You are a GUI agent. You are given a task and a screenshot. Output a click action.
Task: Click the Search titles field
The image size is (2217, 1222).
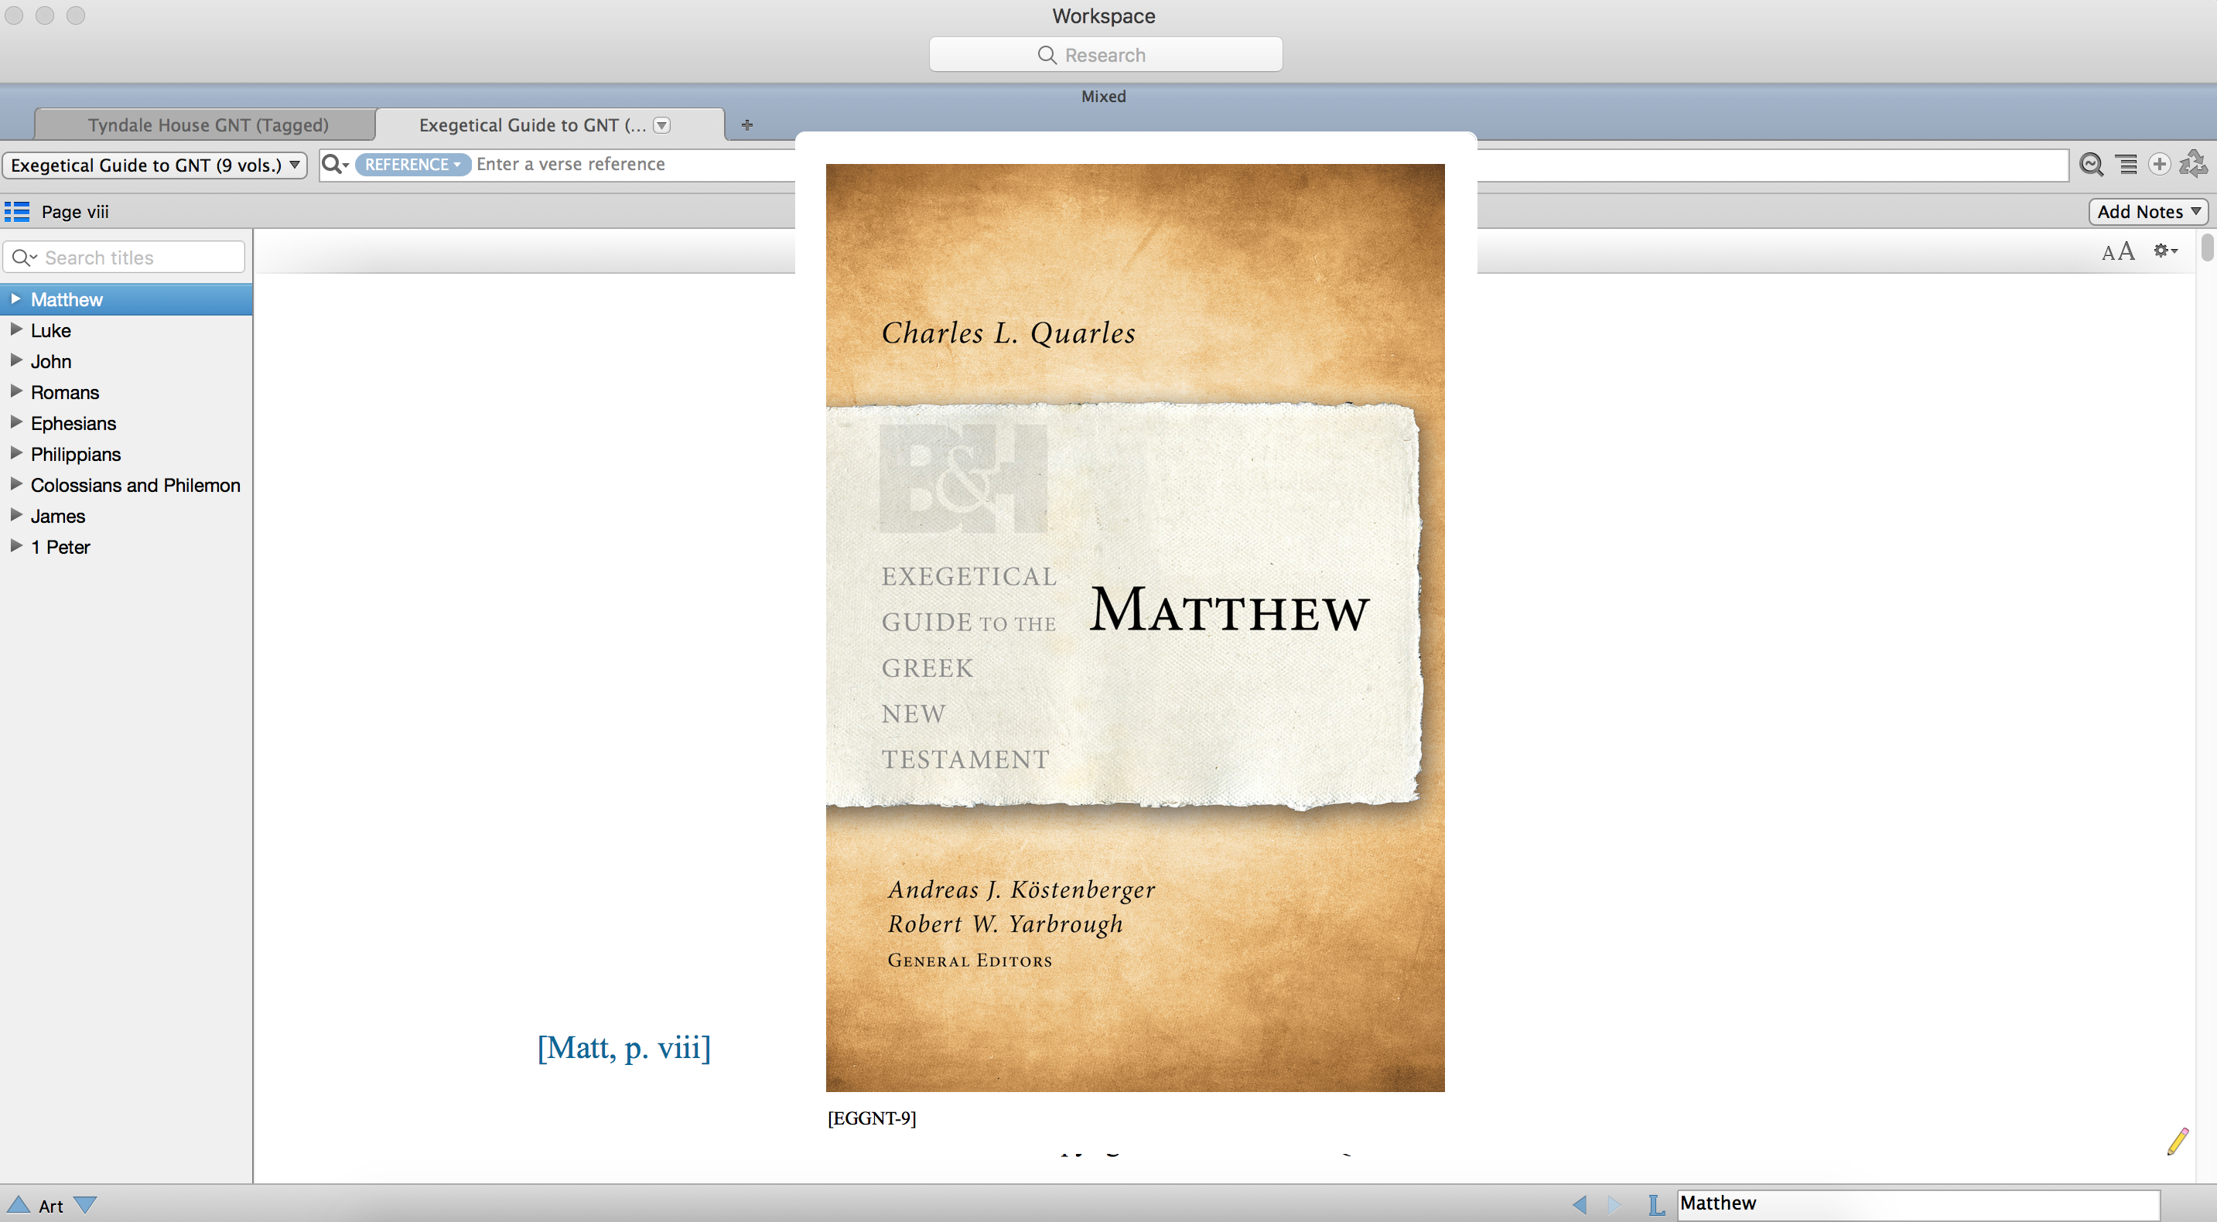pos(138,258)
